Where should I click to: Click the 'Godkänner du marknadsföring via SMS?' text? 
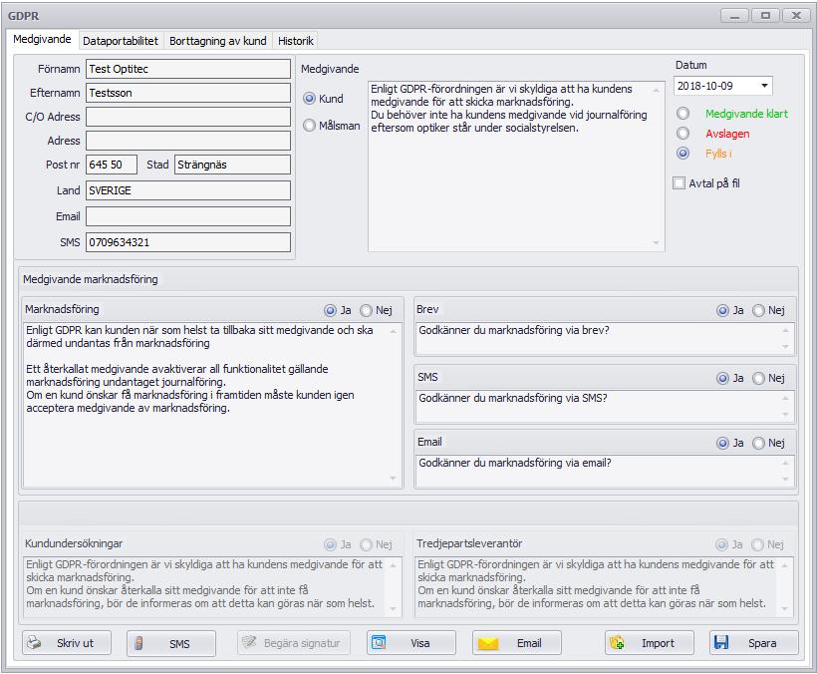coord(513,398)
